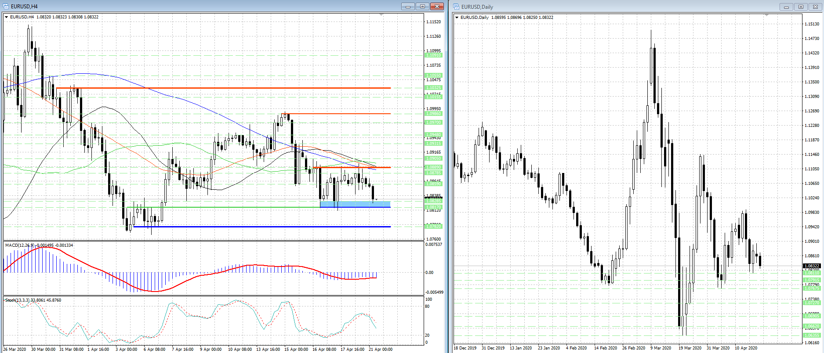Minimize the EURUSD,H4 chart window
The width and height of the screenshot is (824, 353).
coord(408,6)
